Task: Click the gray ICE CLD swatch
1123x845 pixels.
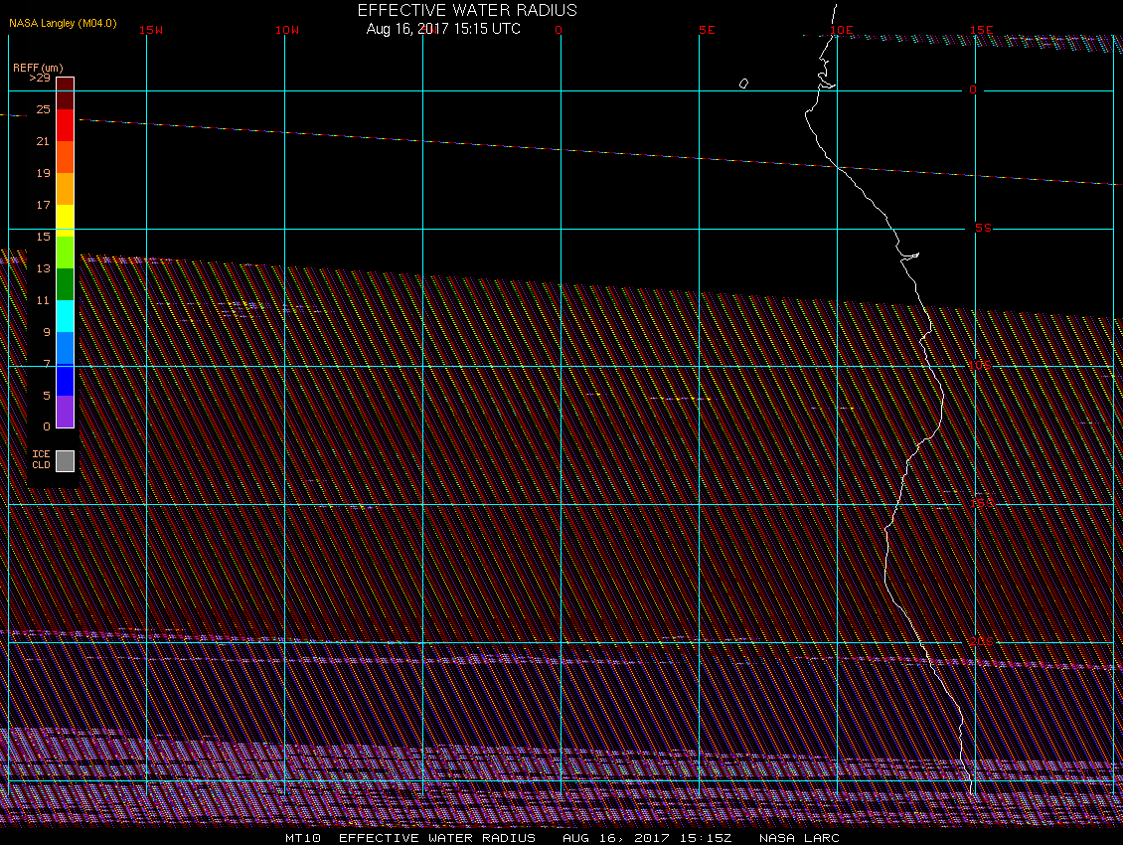Action: coord(66,461)
